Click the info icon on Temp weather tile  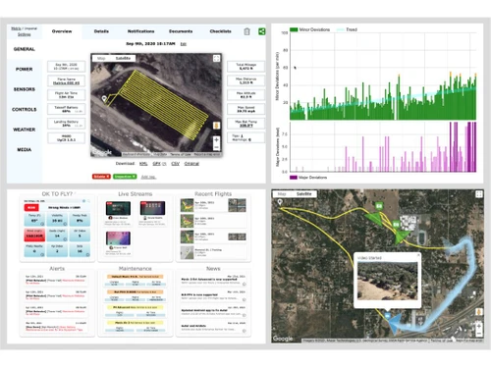[42, 224]
